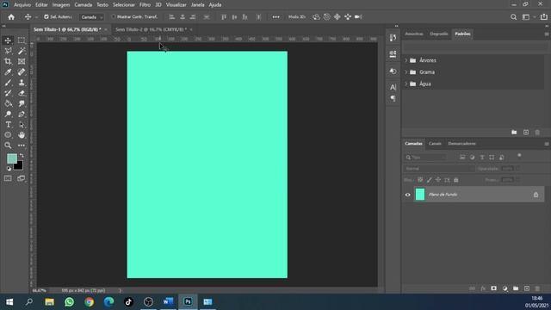Open the Filtro menu
This screenshot has height=310, width=551.
145,5
